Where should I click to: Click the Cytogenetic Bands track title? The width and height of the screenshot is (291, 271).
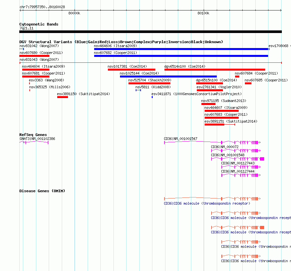tap(39, 24)
